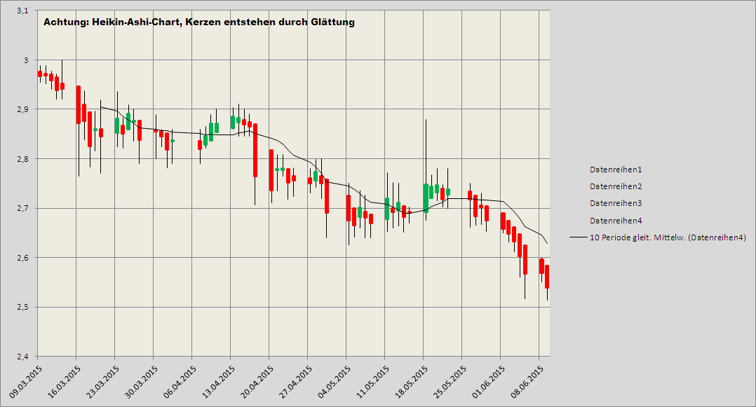Click the moving average line sample in legend

(578, 237)
